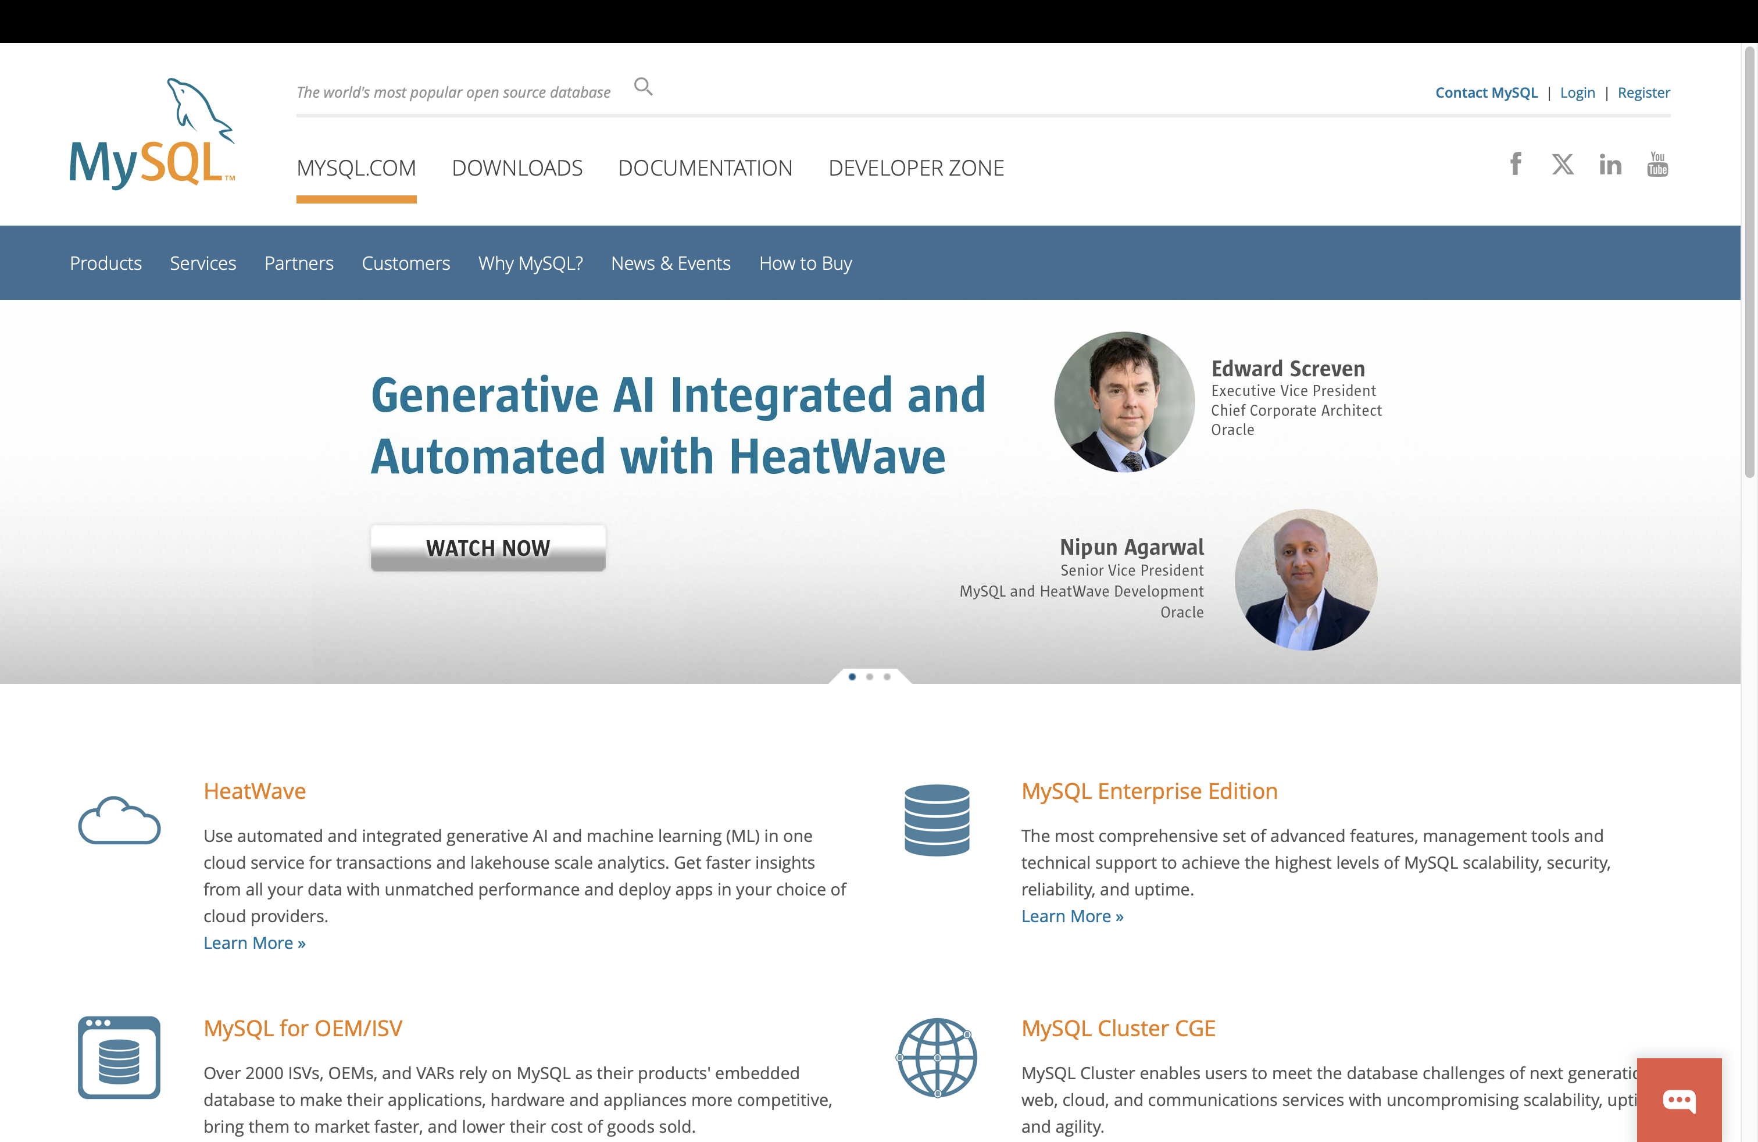Expand the Products navigation menu
This screenshot has width=1758, height=1142.
point(105,263)
